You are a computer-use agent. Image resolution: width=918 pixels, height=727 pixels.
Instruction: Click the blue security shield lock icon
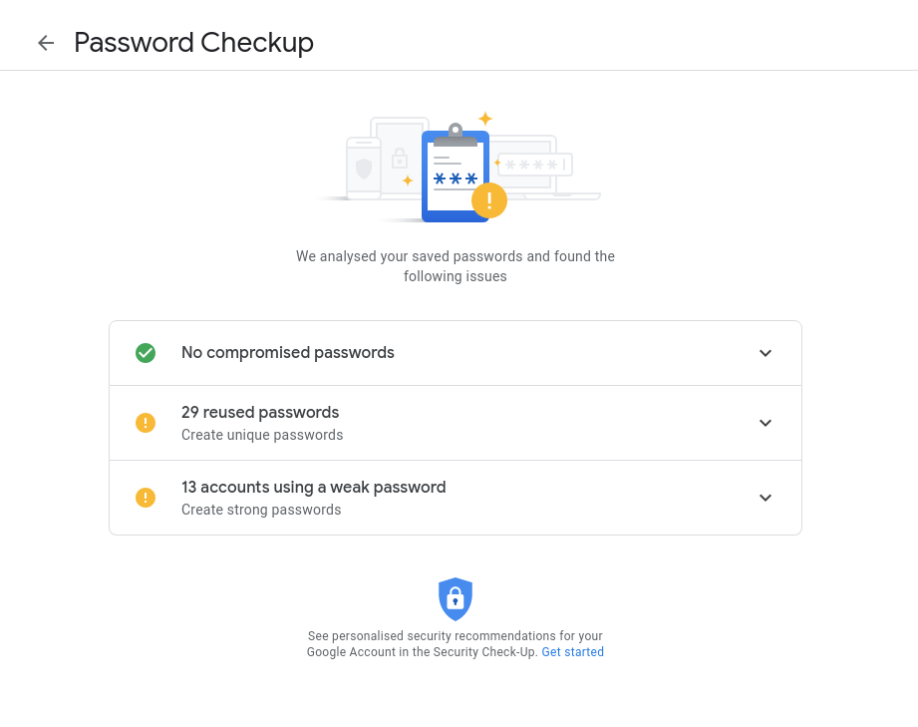point(456,599)
